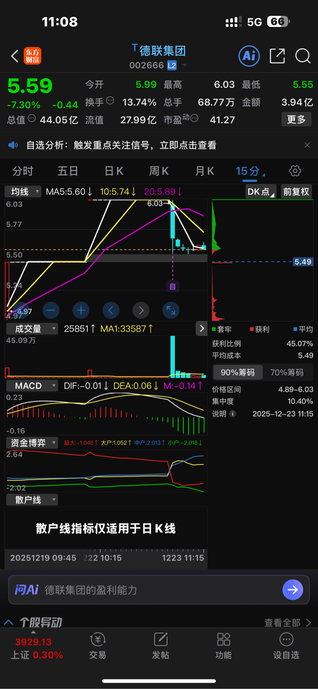Open search with magnifier icon

coord(303,55)
